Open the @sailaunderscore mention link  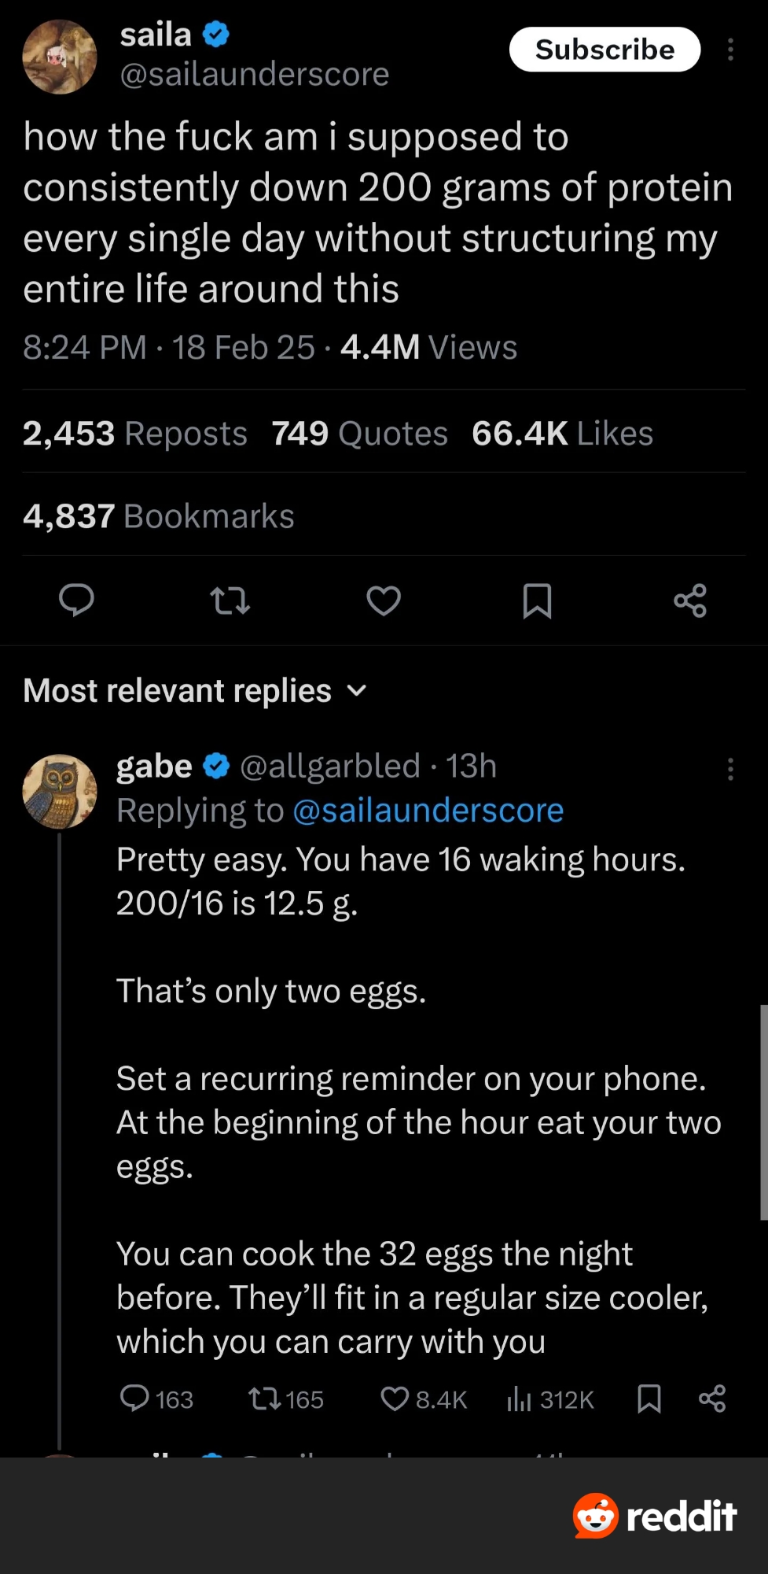click(428, 811)
